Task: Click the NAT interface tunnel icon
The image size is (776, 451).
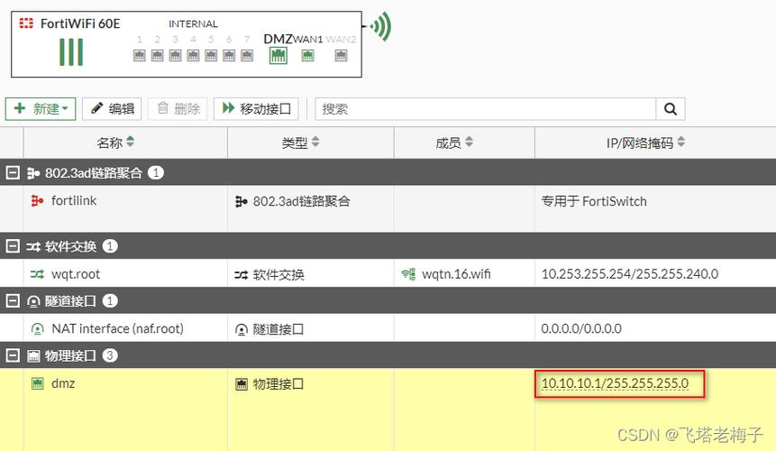Action: 37,328
